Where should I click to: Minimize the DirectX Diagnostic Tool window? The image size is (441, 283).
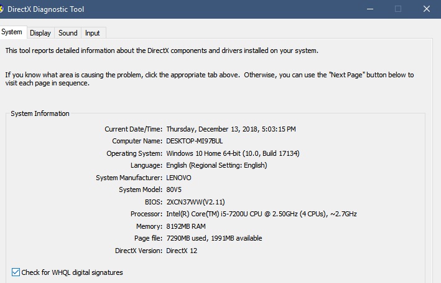(370, 9)
